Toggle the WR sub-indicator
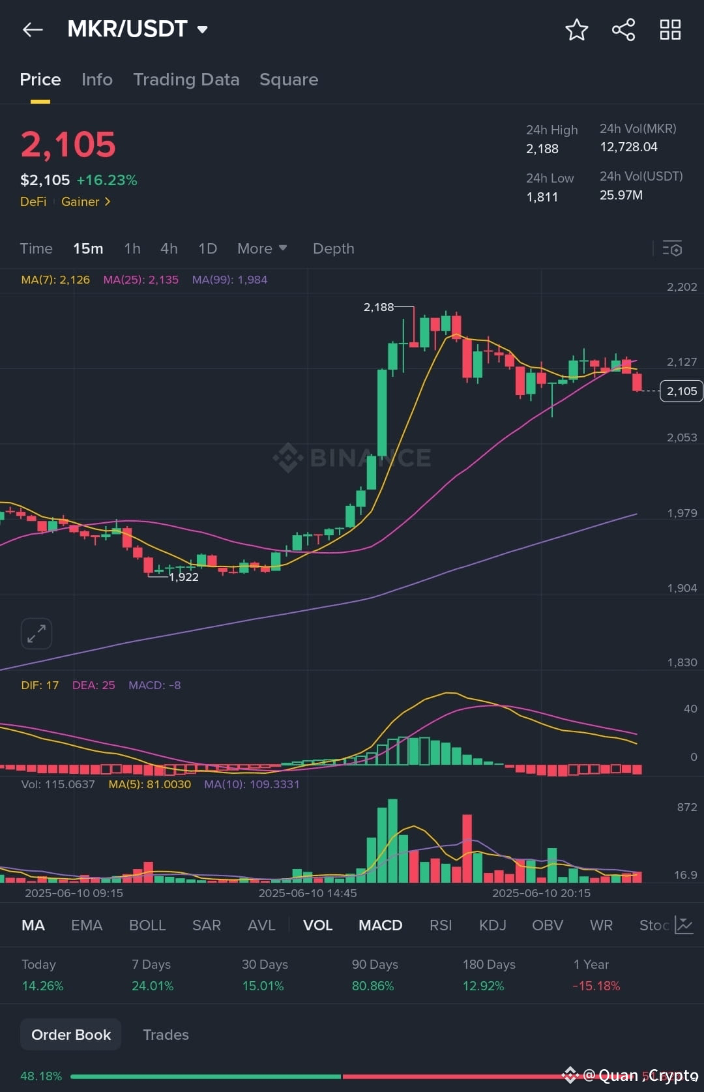 tap(601, 925)
